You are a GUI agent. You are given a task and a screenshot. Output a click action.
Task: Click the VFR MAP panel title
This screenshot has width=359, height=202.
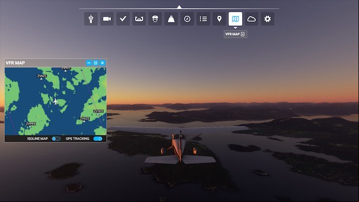[15, 63]
